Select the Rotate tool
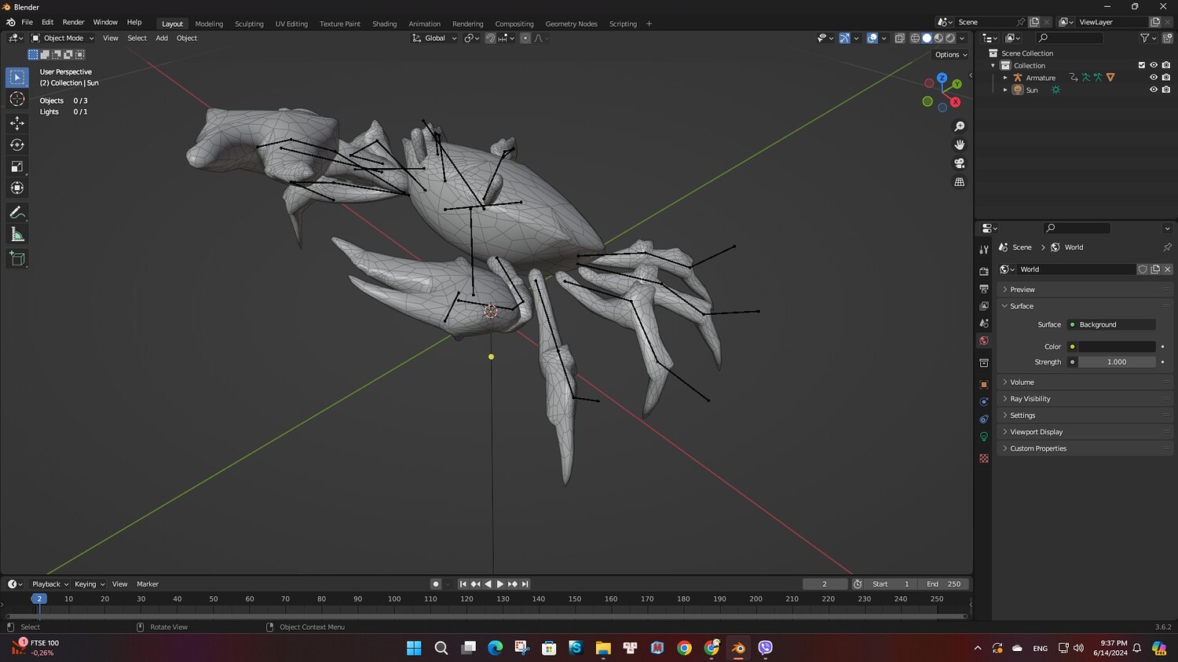Image resolution: width=1178 pixels, height=662 pixels. pos(16,145)
